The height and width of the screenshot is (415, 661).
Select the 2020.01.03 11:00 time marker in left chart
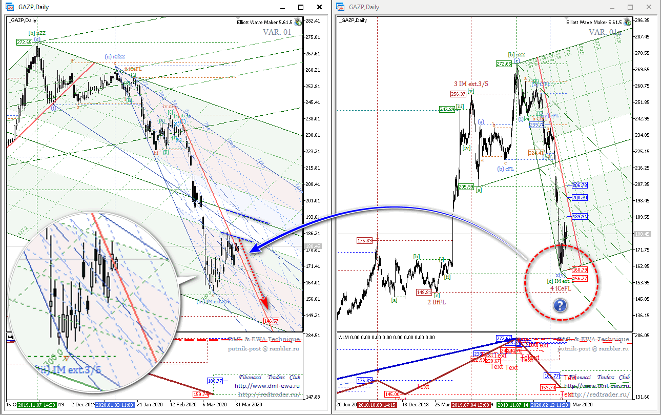point(116,404)
